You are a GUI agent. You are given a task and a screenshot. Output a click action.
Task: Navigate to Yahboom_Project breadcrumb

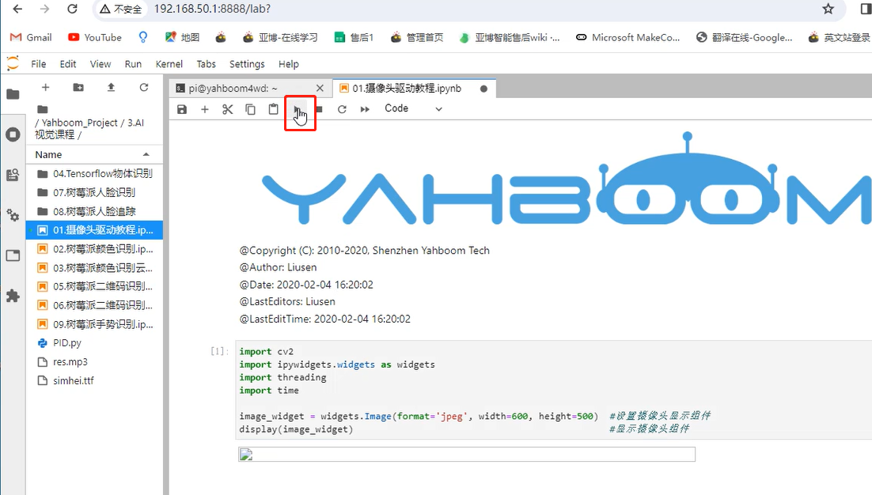pyautogui.click(x=80, y=123)
